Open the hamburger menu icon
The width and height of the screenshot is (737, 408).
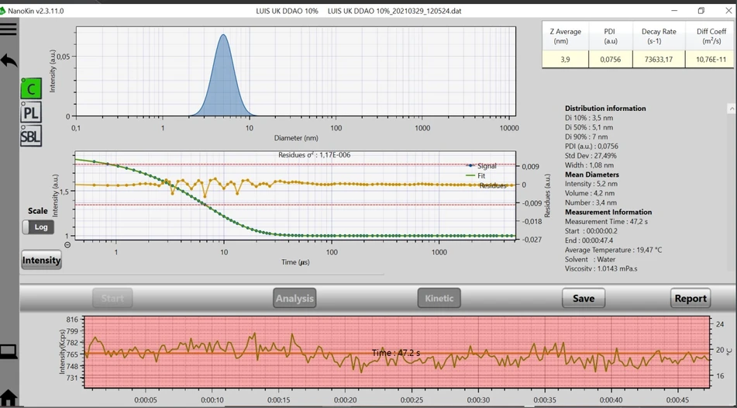point(9,29)
